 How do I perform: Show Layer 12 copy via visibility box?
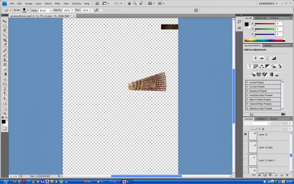(x=245, y=147)
